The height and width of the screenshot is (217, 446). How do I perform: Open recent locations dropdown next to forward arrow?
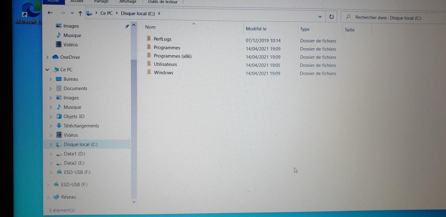pos(72,13)
